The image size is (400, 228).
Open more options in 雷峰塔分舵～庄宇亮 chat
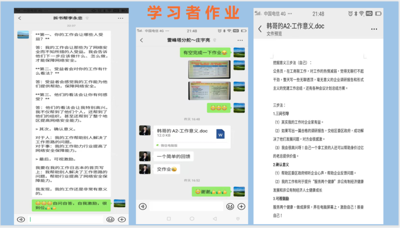tap(240, 40)
